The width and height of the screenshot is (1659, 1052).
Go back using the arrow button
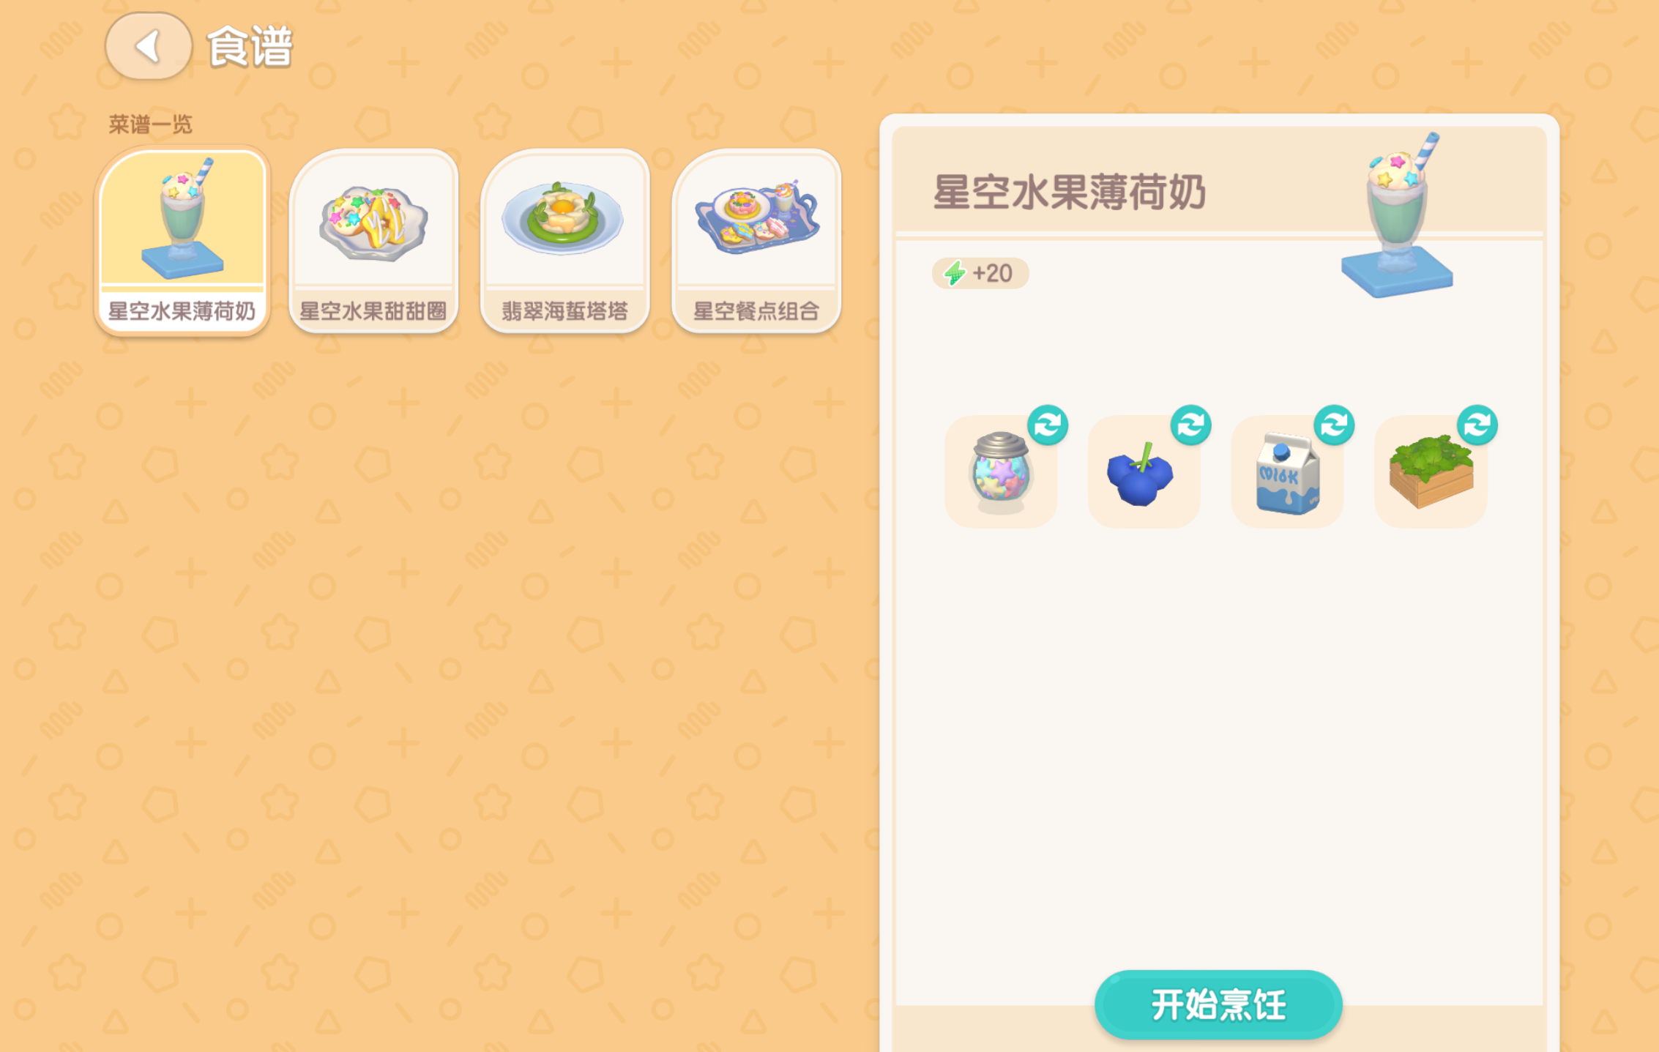pos(149,46)
